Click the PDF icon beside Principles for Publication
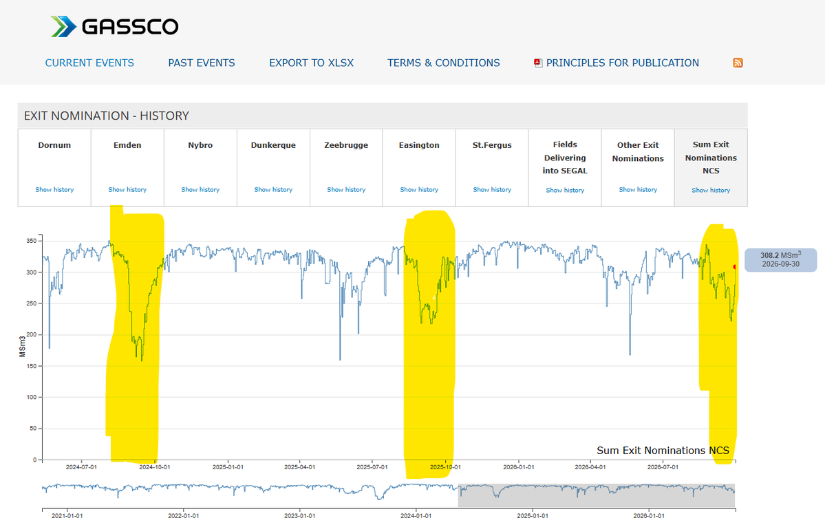 point(537,63)
